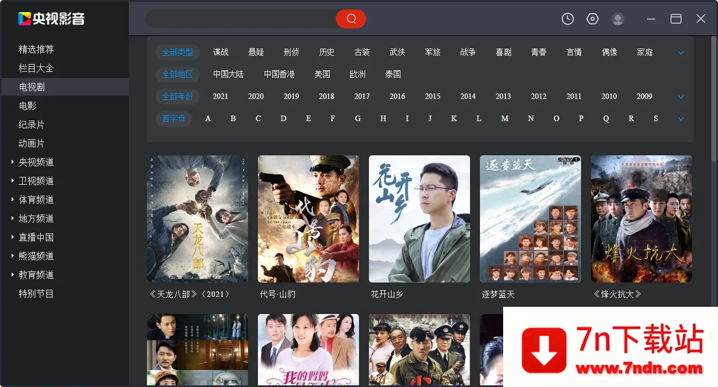Select the 全部年份 filter
Screen dimensions: 718x387
click(177, 96)
